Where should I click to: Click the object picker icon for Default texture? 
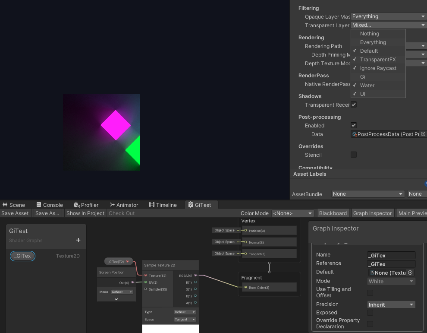pos(410,273)
